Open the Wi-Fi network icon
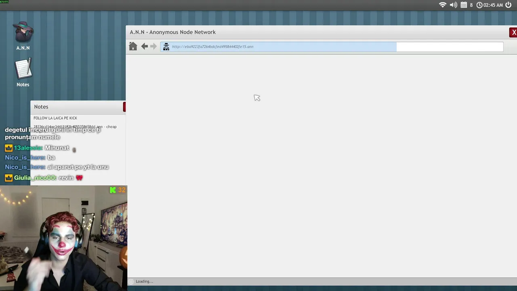The height and width of the screenshot is (291, 517). click(x=443, y=5)
